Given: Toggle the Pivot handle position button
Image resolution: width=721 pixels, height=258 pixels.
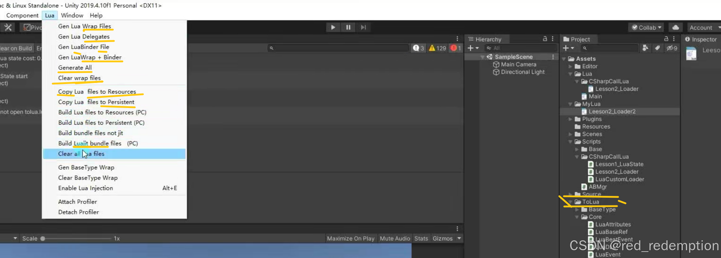Looking at the screenshot, I should [32, 27].
